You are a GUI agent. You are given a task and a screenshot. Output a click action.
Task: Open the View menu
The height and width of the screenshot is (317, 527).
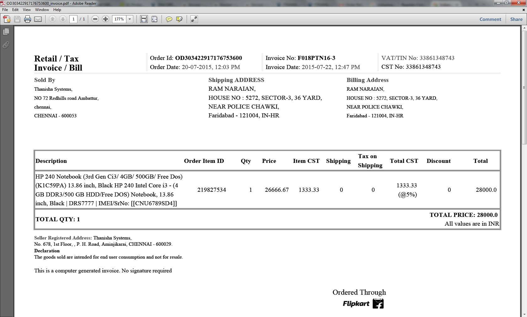27,10
